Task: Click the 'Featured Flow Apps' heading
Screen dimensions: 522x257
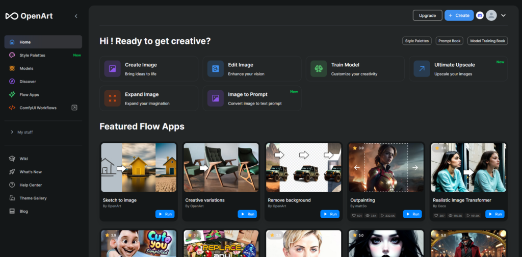Action: 142,126
